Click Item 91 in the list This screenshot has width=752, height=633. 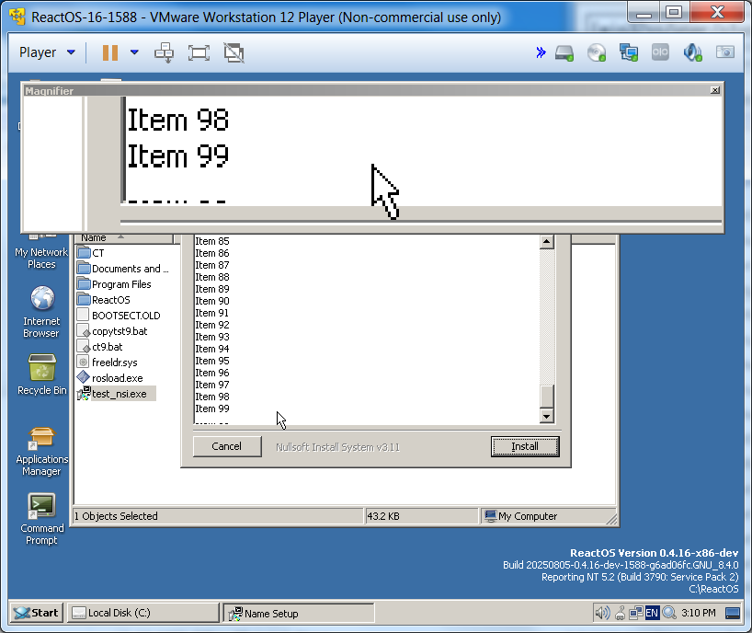coord(212,313)
